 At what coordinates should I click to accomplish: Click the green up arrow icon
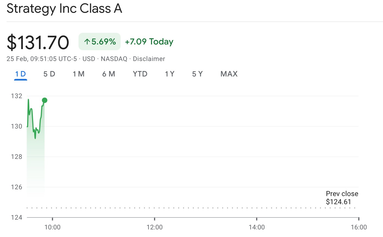click(x=87, y=42)
